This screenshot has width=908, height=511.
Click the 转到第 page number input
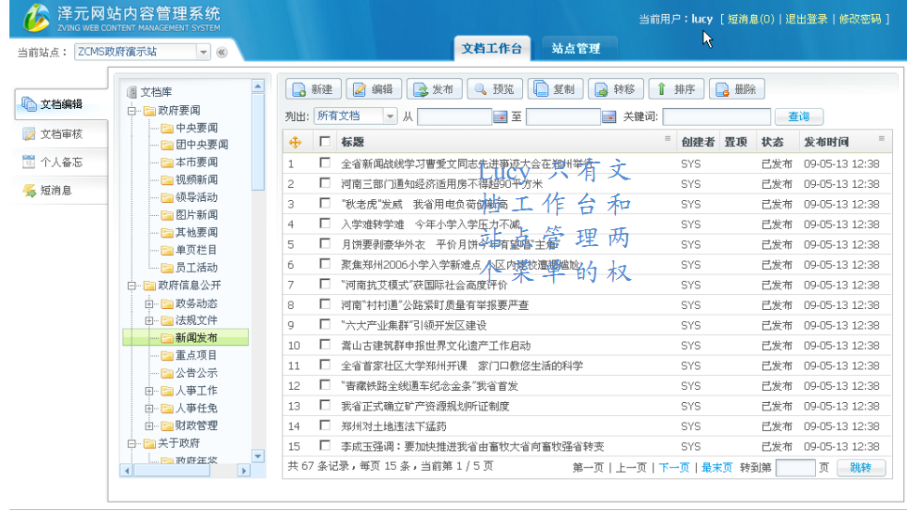coord(795,468)
